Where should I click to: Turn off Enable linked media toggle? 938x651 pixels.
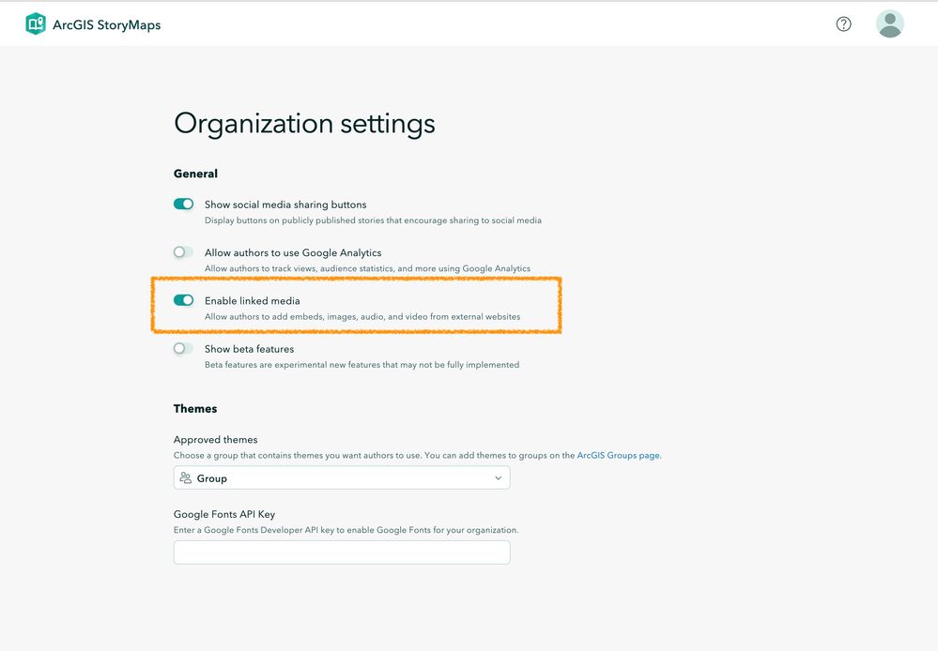[183, 300]
